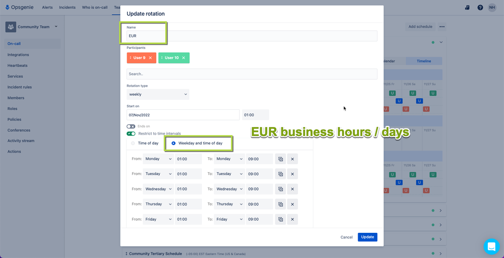Remove User 9 from participants

(150, 58)
